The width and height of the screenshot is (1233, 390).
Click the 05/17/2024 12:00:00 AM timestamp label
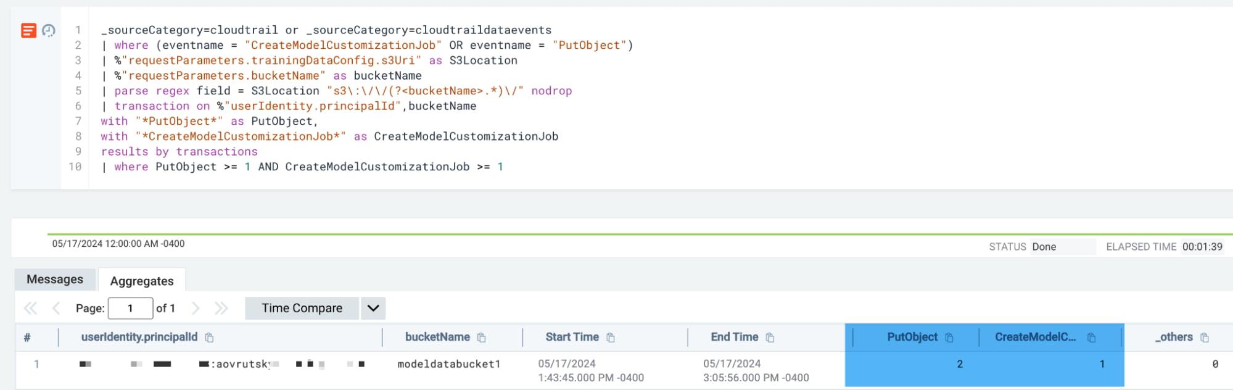[x=118, y=244]
